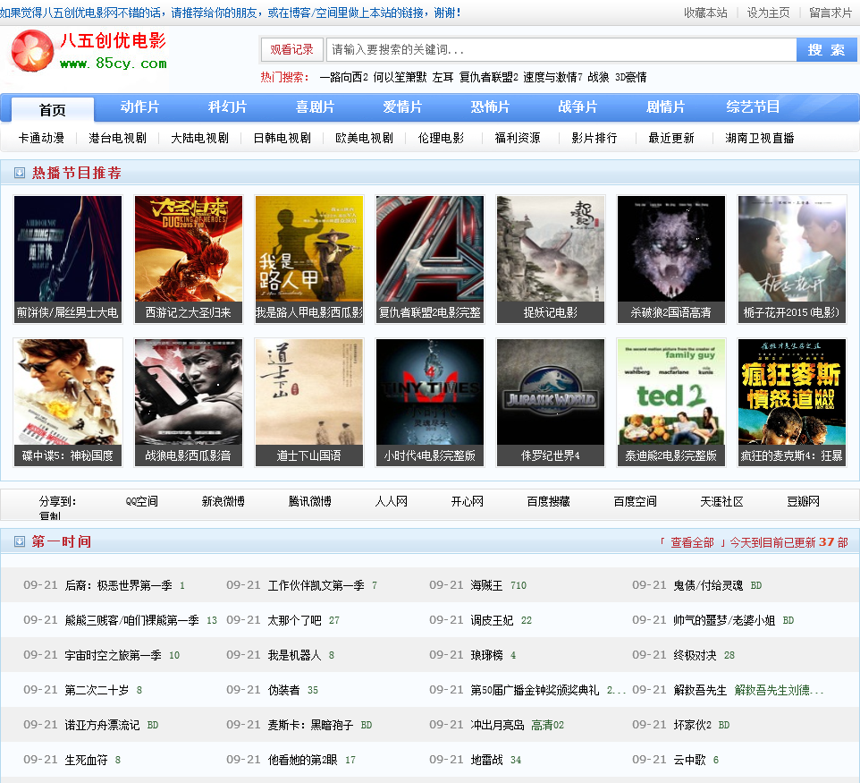Open the 留言求片 link

pos(830,13)
